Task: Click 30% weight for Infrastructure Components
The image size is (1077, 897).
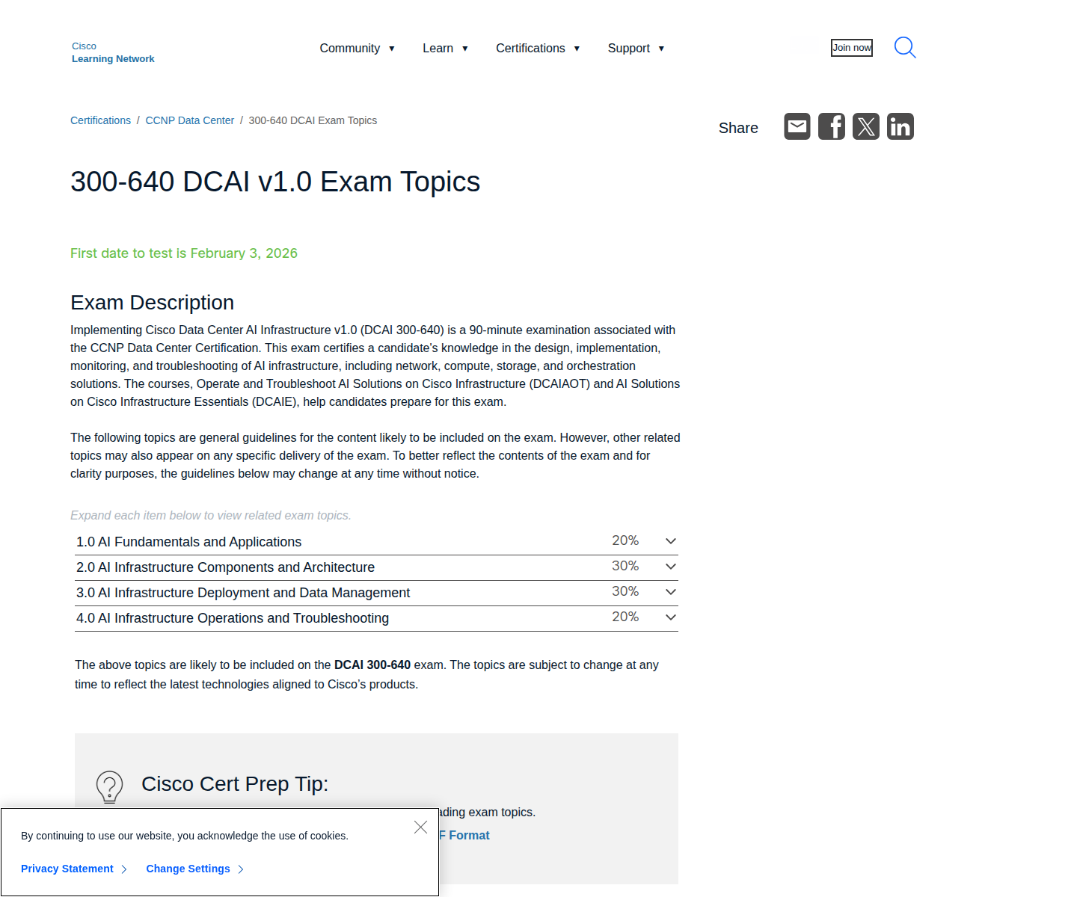Action: coord(625,566)
